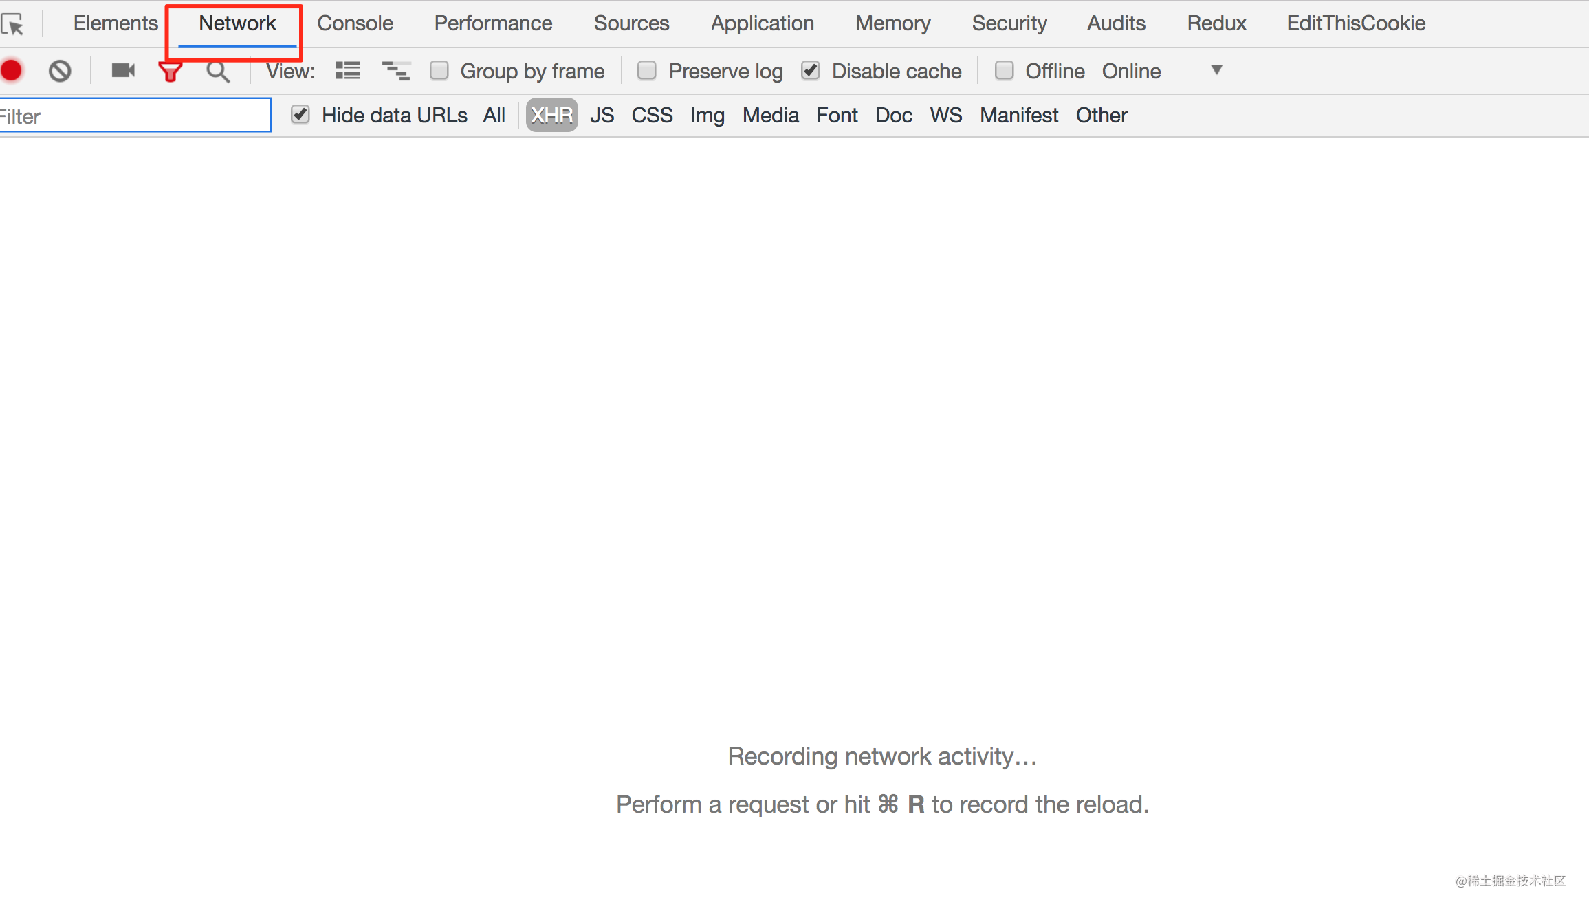Image resolution: width=1589 pixels, height=911 pixels.
Task: Enable Group by frame checkbox
Action: [439, 71]
